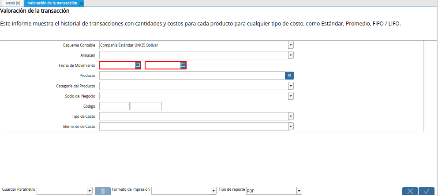Open the Tipo de reporte PDF dropdown
This screenshot has height=196, width=438.
[x=299, y=191]
